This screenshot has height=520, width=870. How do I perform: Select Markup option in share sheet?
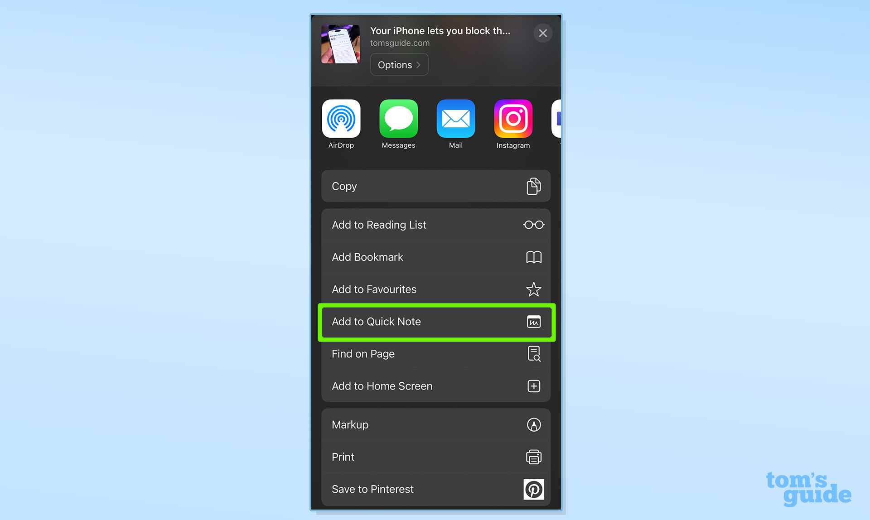[436, 425]
